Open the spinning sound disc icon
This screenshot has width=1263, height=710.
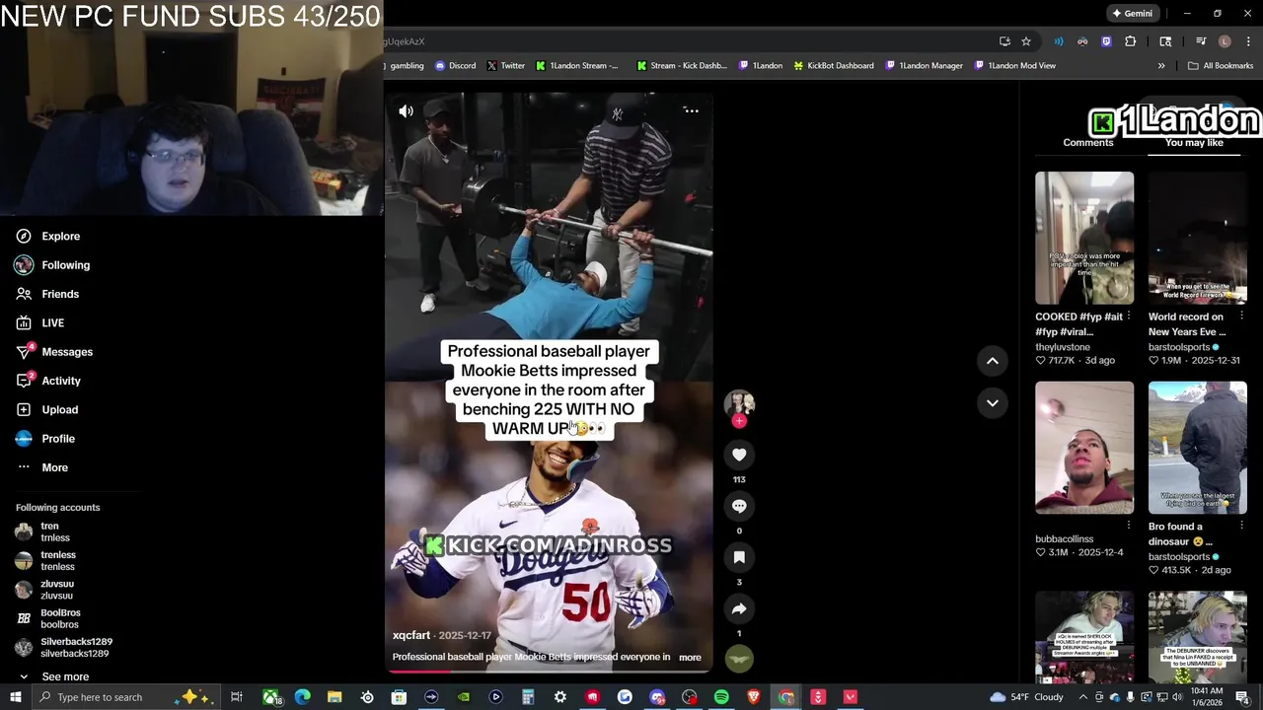coord(739,659)
